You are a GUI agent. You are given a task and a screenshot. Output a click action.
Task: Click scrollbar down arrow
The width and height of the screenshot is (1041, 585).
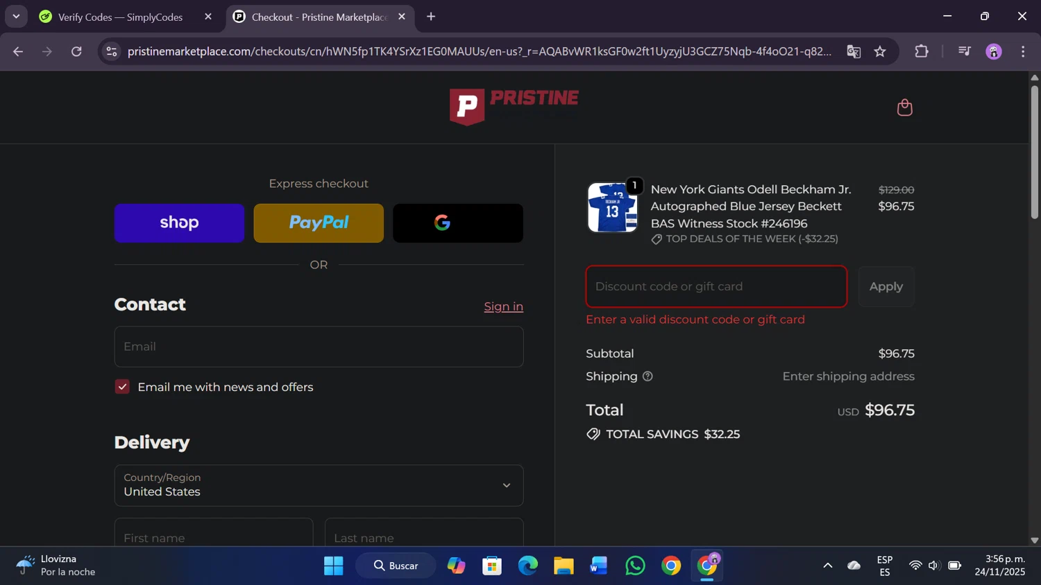pos(1035,540)
